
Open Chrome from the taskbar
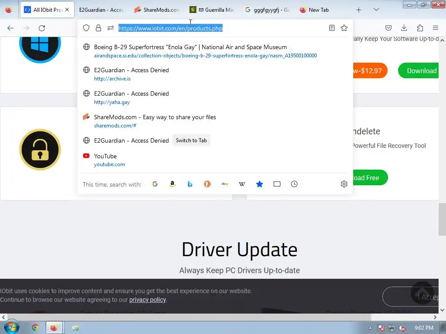click(35, 328)
